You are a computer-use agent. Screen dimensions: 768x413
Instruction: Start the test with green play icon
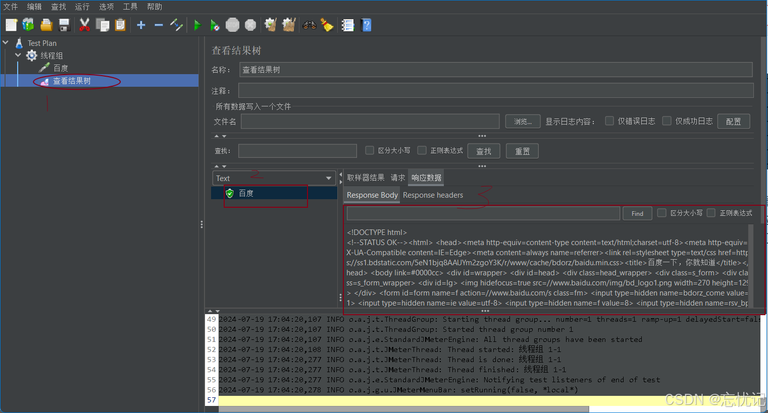point(197,25)
